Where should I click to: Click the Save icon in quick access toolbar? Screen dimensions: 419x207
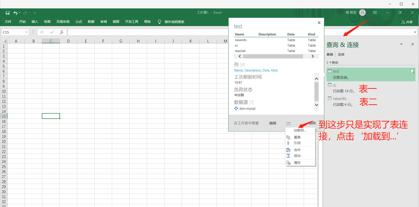click(x=7, y=13)
